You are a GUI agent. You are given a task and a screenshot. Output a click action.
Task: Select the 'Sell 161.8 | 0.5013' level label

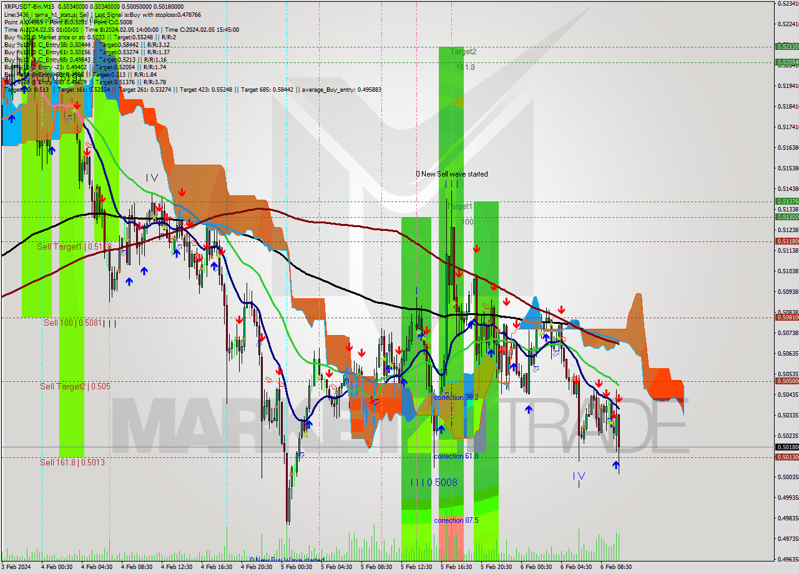[x=72, y=463]
